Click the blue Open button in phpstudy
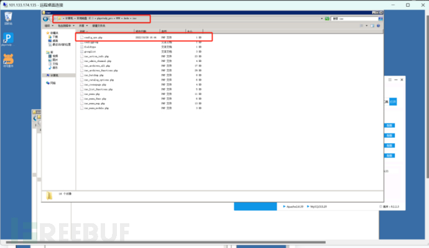This screenshot has width=429, height=248. click(392, 101)
